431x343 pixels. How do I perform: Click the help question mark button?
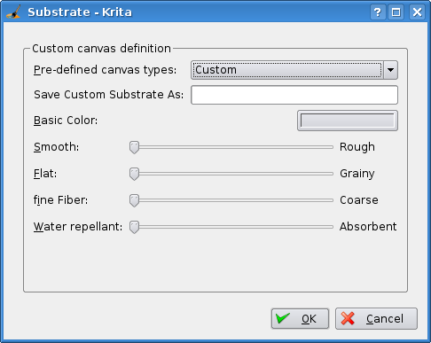click(x=378, y=12)
